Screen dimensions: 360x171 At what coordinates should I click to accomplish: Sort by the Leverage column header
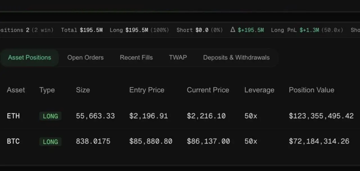(259, 90)
